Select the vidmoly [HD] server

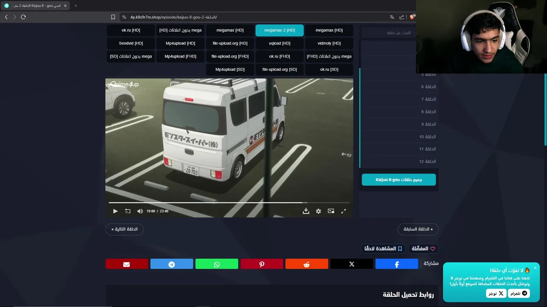point(329,43)
